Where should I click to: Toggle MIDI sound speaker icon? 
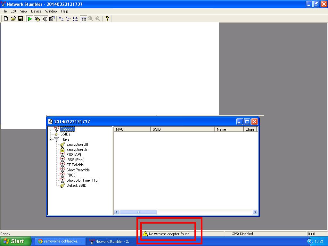click(45, 19)
